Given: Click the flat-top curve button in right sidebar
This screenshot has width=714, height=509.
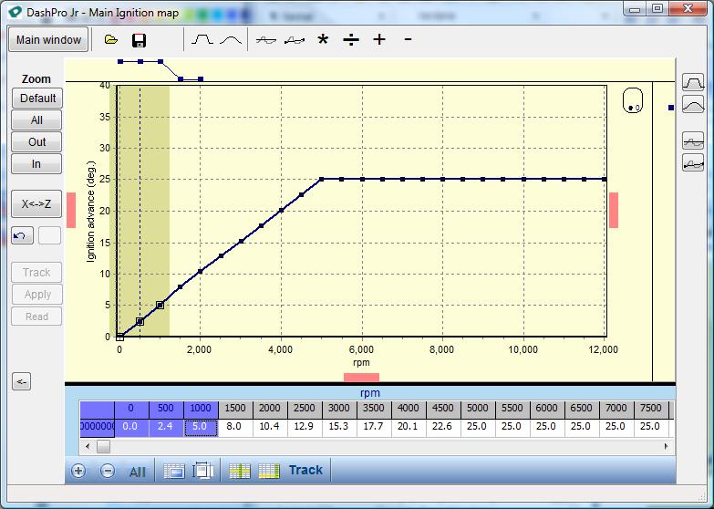Looking at the screenshot, I should pyautogui.click(x=693, y=84).
